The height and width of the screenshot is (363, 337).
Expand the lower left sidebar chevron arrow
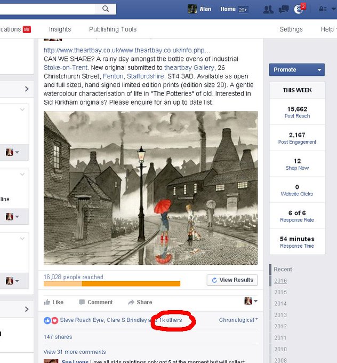[27, 309]
